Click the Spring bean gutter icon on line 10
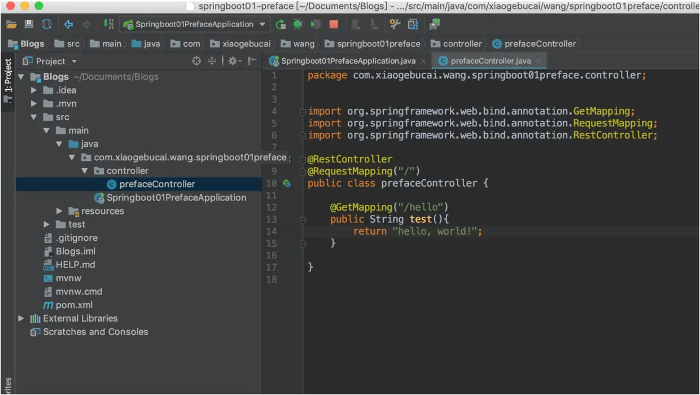Screen dimensions: 700x395 (x=287, y=183)
